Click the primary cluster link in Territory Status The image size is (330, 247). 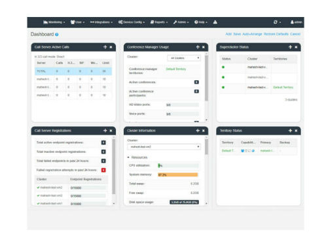coord(266,151)
